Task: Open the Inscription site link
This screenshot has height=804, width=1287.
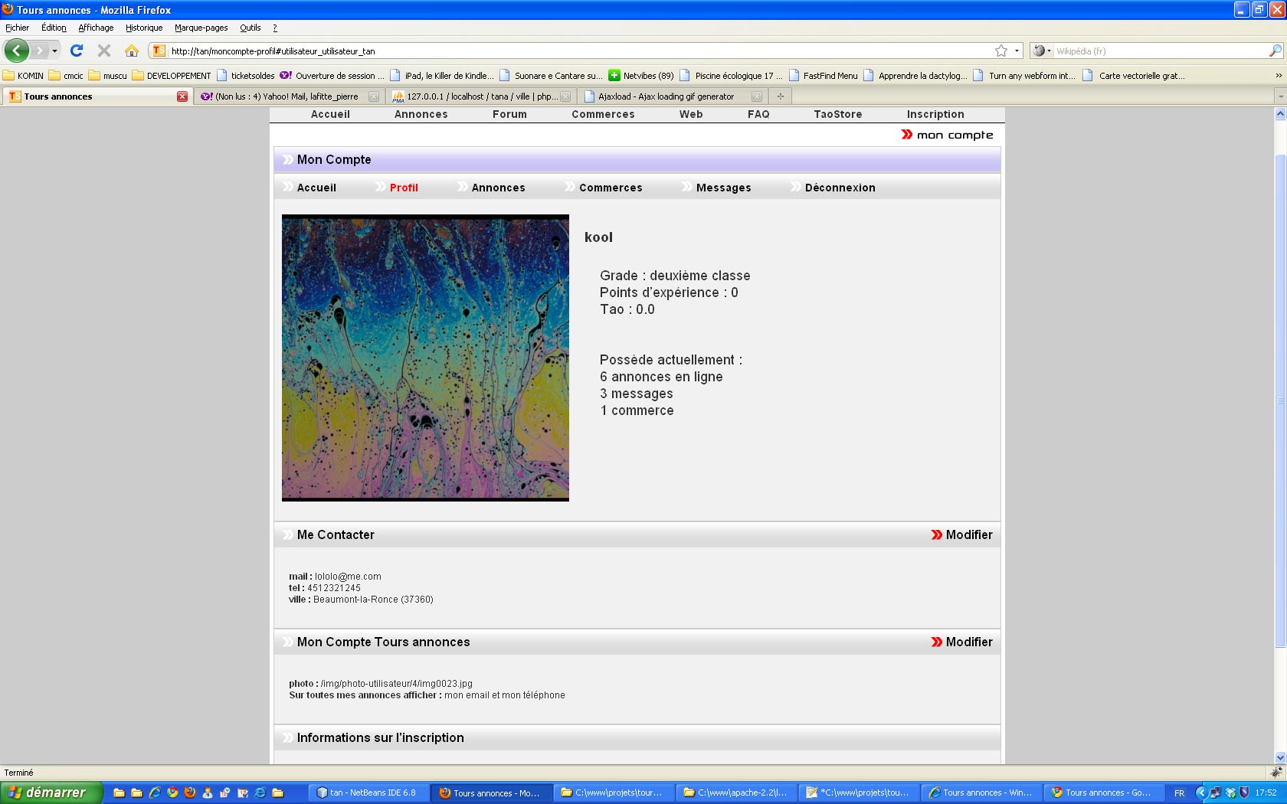Action: pyautogui.click(x=935, y=114)
